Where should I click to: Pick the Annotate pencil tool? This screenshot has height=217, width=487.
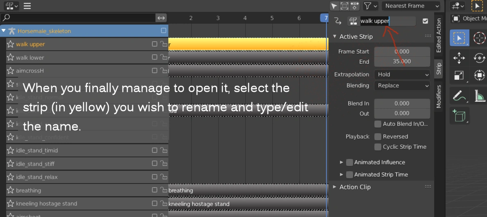(x=459, y=96)
